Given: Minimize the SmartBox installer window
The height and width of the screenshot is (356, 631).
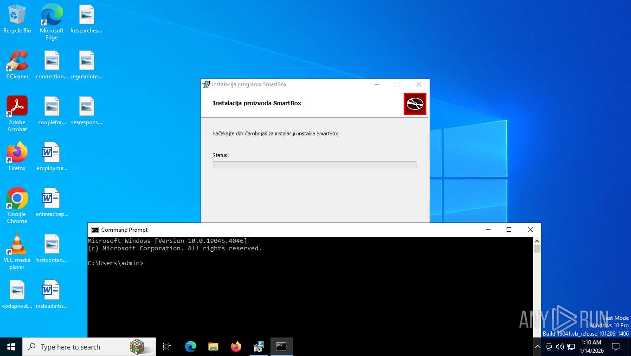Looking at the screenshot, I should coord(377,84).
